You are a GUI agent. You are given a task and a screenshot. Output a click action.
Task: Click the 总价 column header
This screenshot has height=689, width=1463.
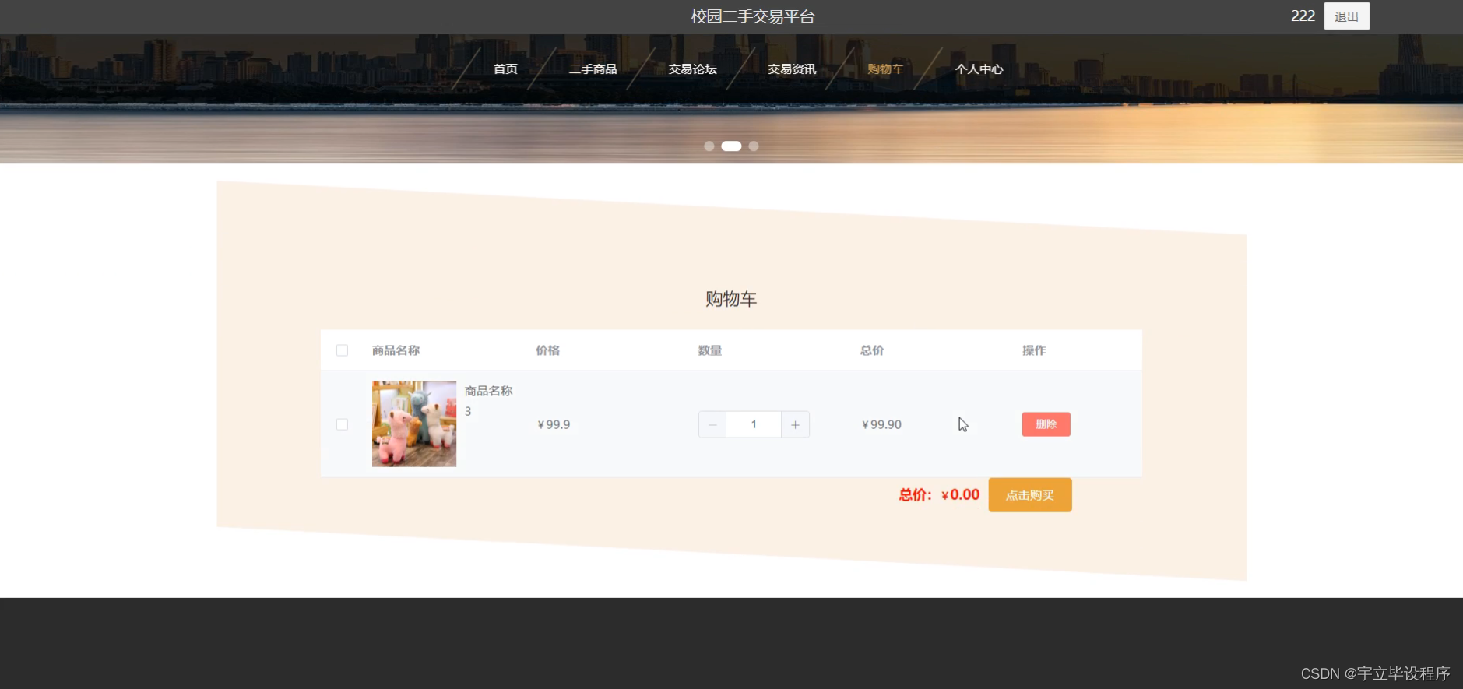tap(871, 350)
